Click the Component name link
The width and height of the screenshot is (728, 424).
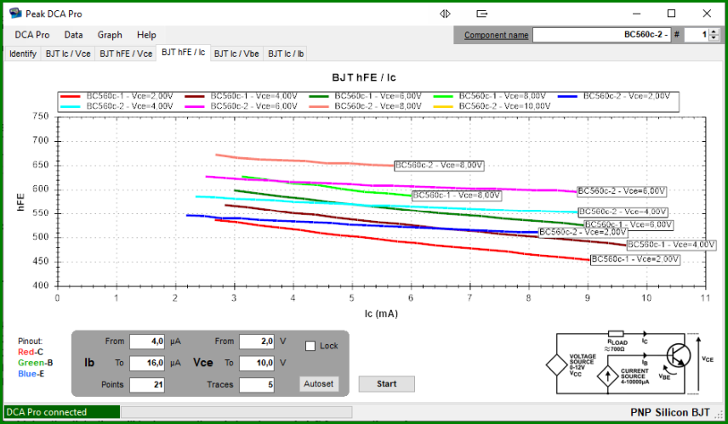pos(496,35)
